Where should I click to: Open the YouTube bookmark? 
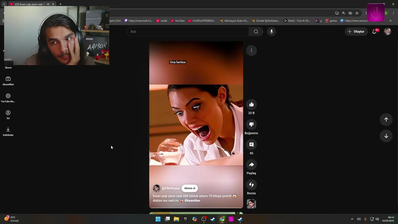[x=178, y=21]
